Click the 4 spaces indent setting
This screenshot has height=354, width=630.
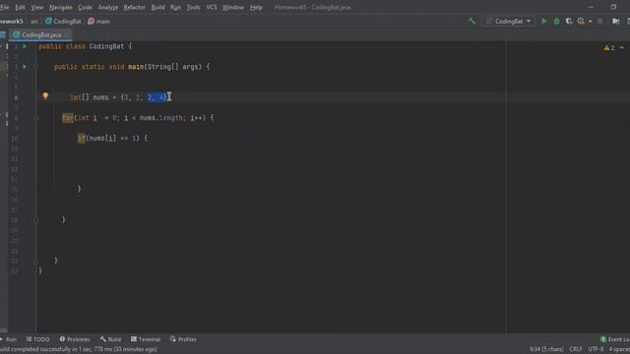[619, 349]
